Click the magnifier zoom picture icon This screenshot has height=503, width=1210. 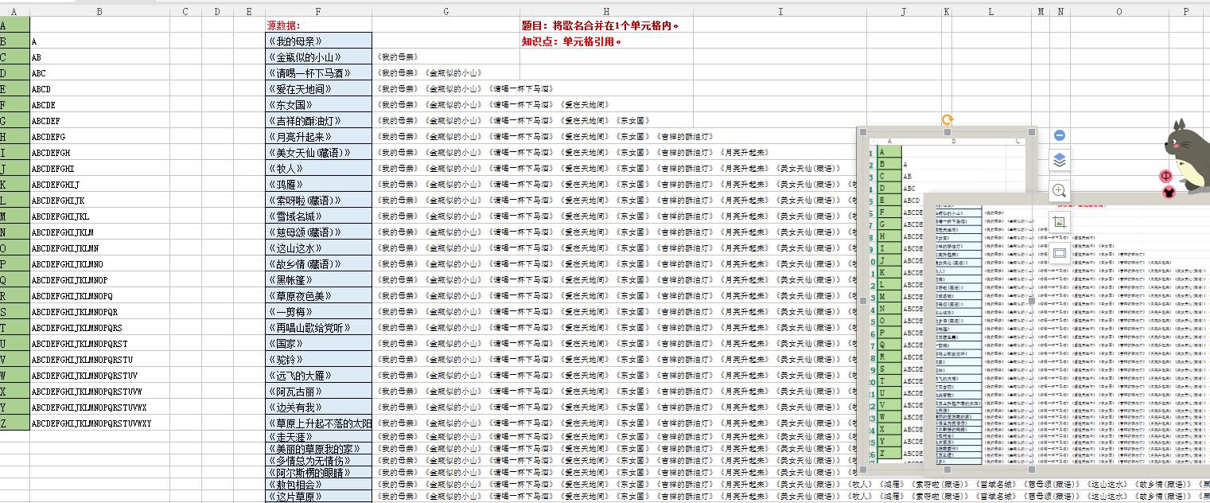pos(1059,190)
